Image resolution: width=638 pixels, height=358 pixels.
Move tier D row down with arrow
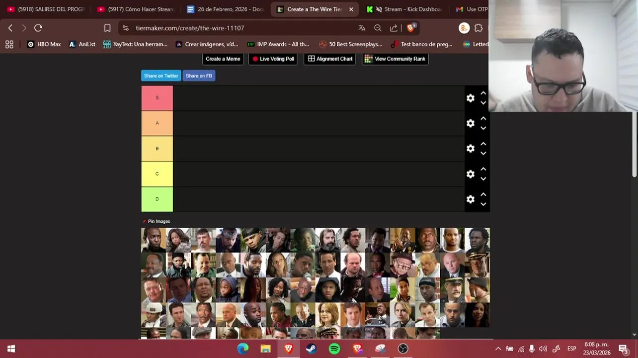pyautogui.click(x=483, y=204)
